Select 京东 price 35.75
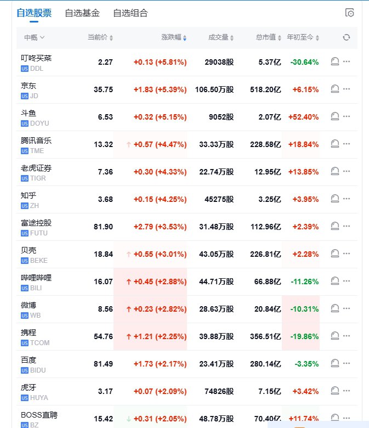 point(103,89)
